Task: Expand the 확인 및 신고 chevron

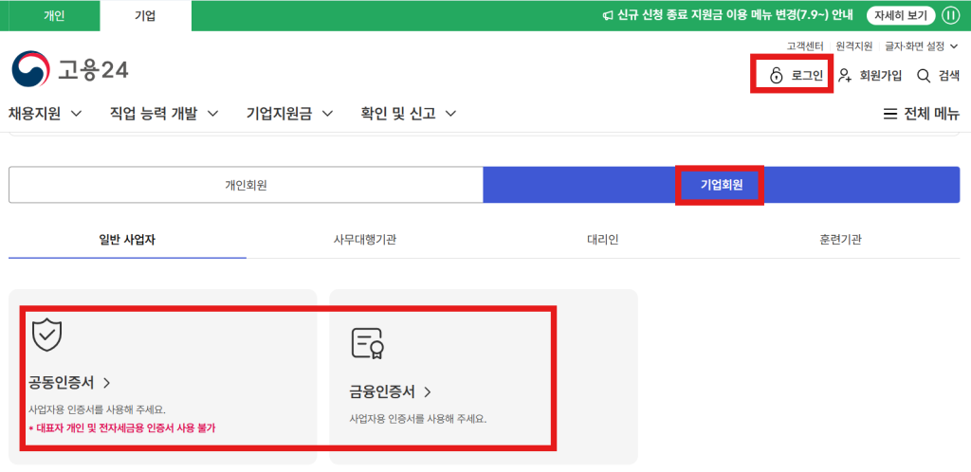Action: click(x=450, y=114)
